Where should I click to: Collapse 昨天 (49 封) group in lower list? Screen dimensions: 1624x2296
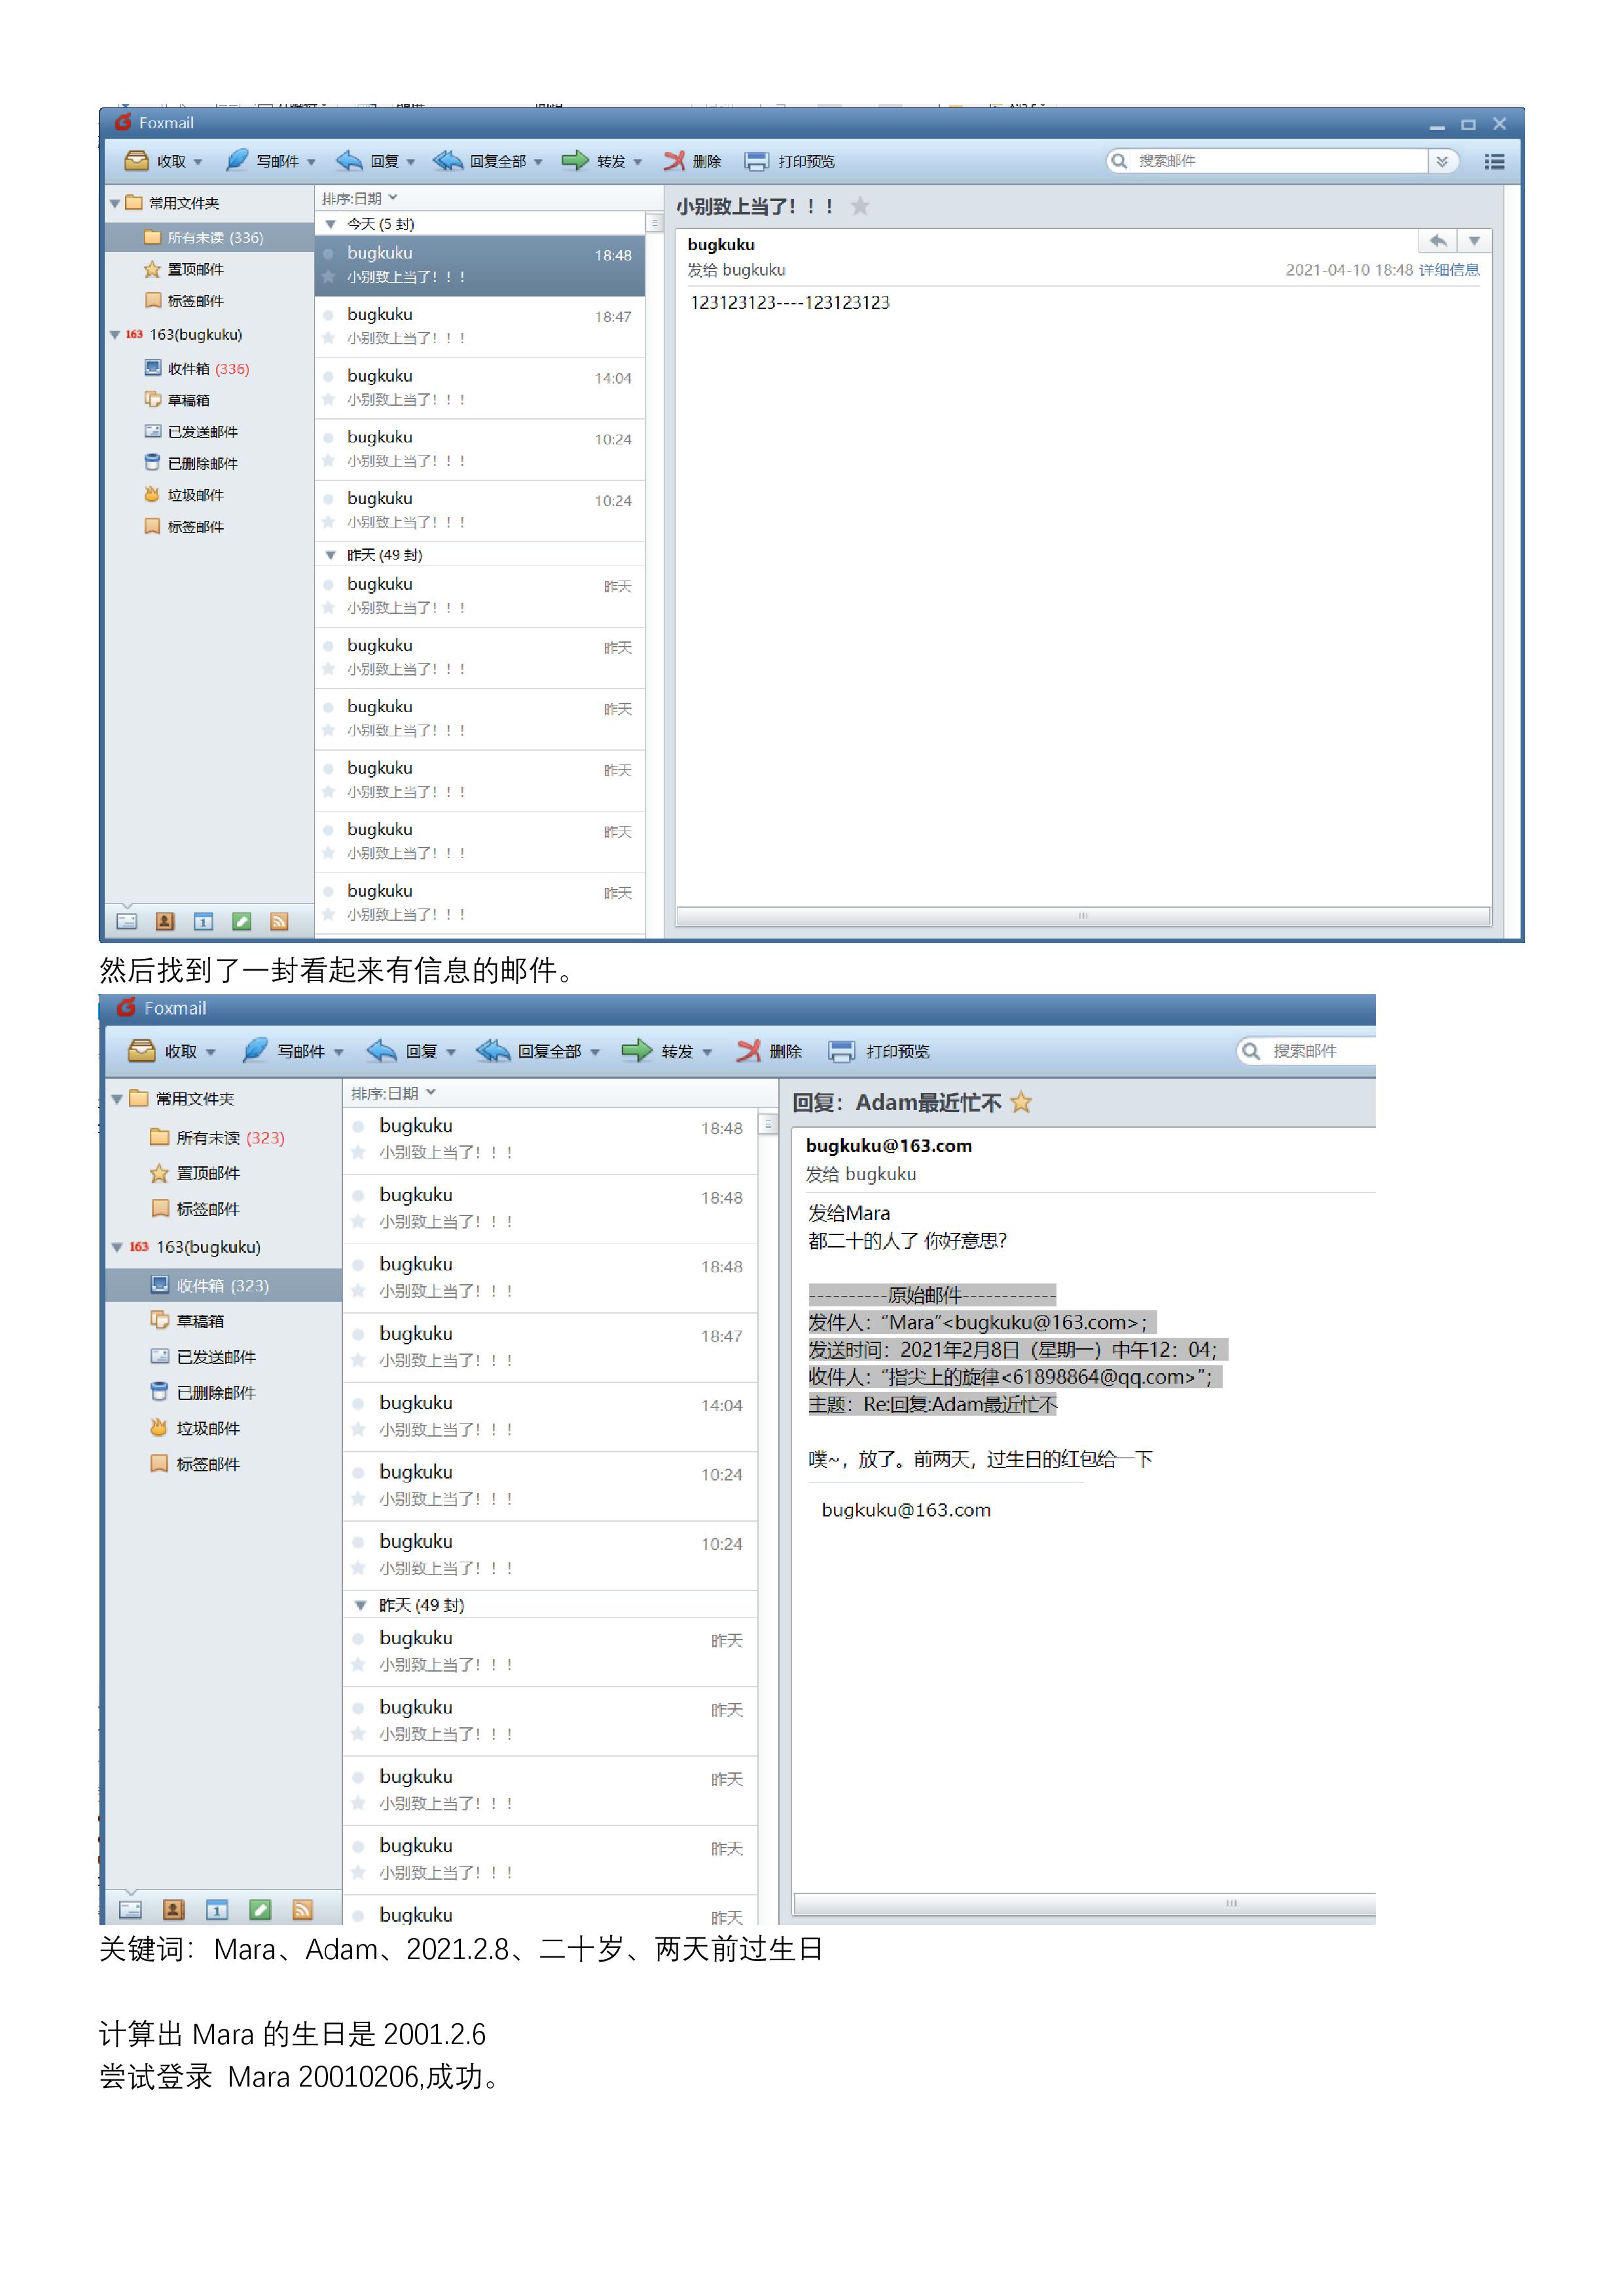click(361, 1605)
